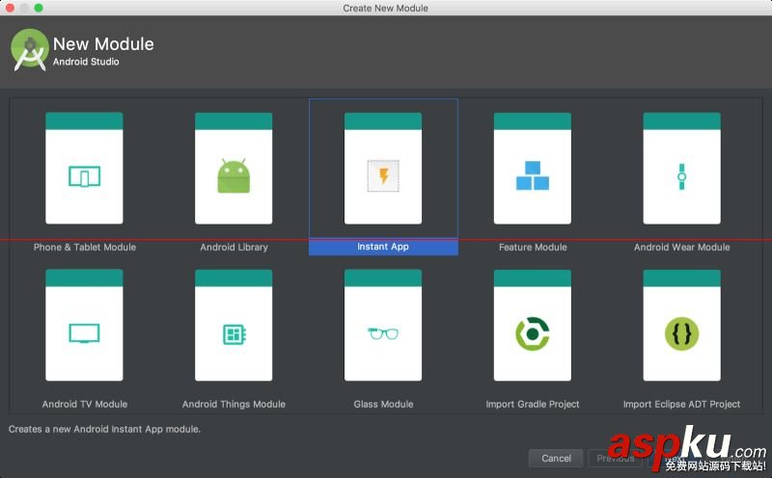Click the description text about Instant App
This screenshot has height=478, width=772.
coord(104,429)
